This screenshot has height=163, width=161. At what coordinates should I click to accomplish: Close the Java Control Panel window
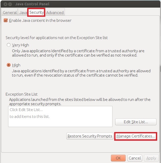pyautogui.click(x=6, y=4)
